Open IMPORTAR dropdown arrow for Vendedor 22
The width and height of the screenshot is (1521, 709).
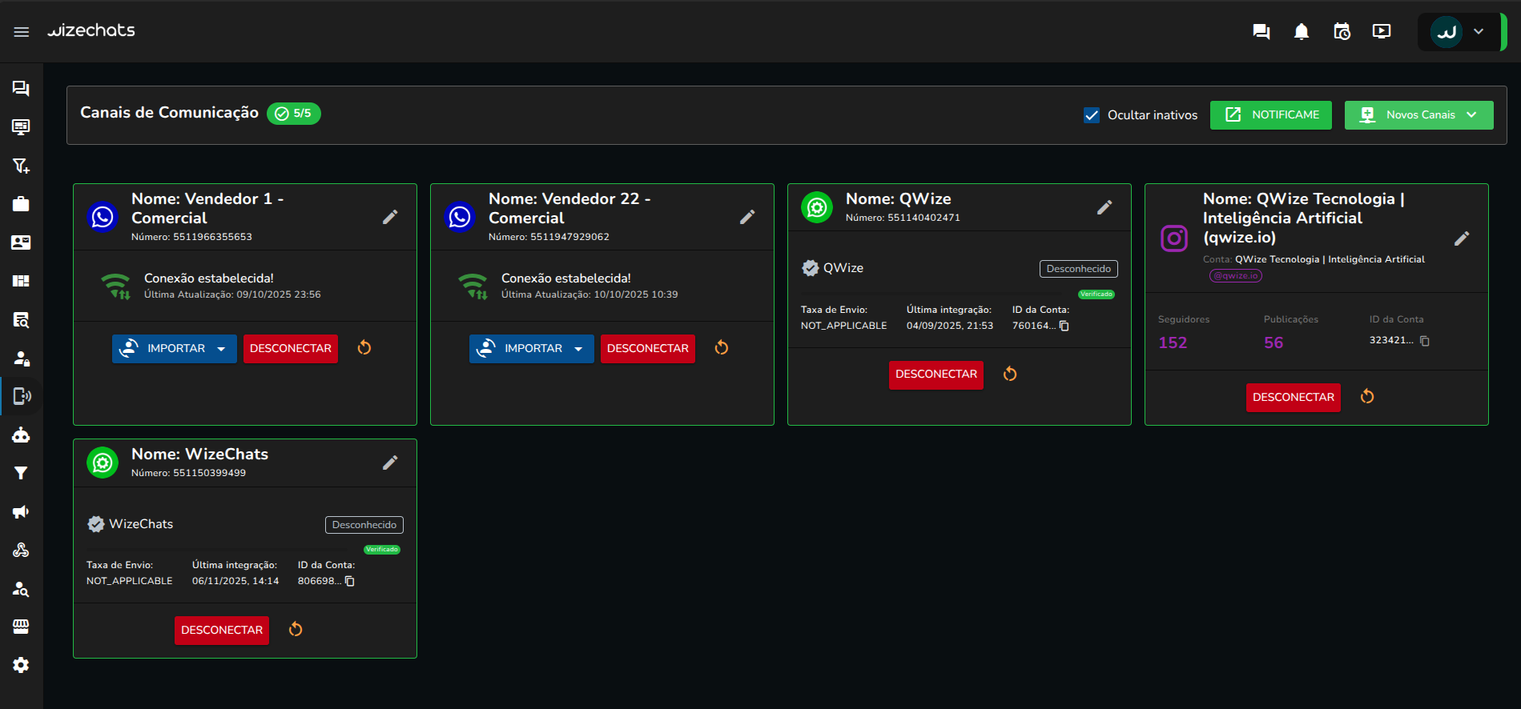[x=579, y=349]
